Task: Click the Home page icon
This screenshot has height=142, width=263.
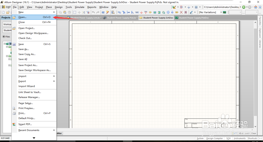Action: [256, 7]
